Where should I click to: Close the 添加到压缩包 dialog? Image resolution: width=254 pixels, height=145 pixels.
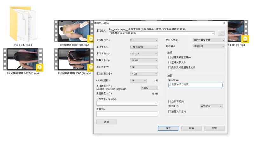click(x=224, y=23)
